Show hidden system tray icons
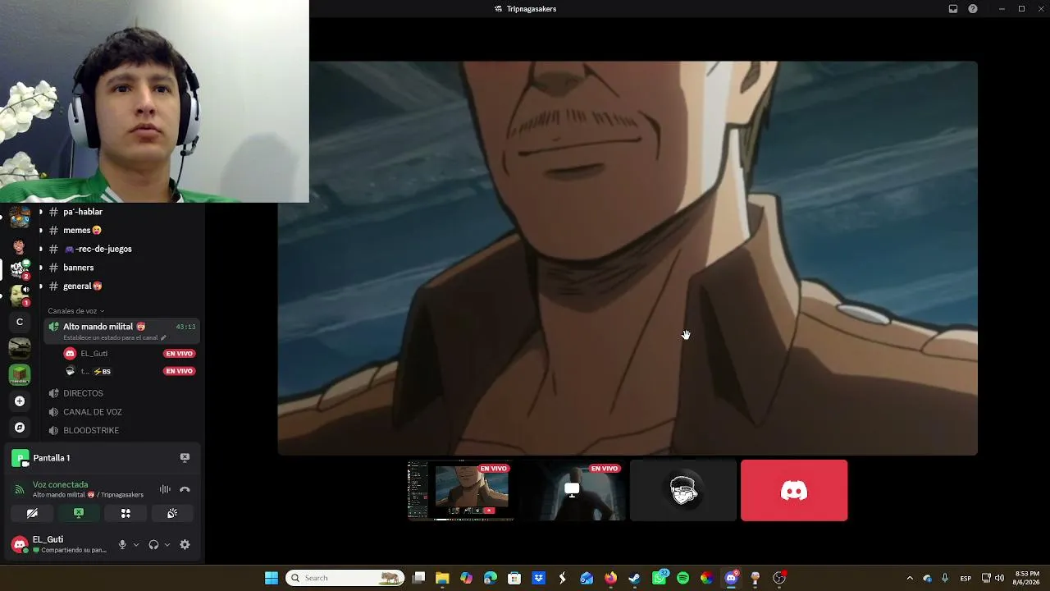This screenshot has width=1050, height=591. pyautogui.click(x=910, y=578)
